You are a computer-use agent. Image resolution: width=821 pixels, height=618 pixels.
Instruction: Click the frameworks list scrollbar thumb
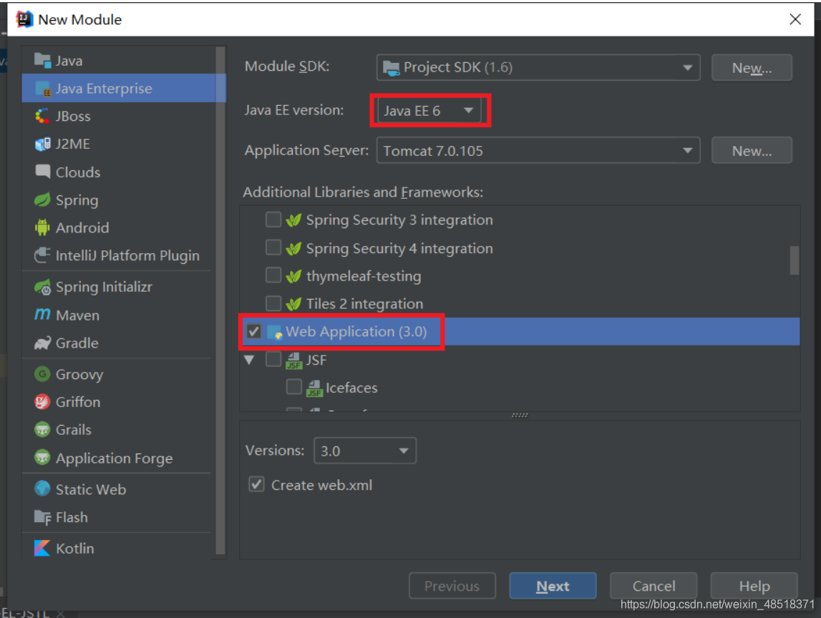[x=795, y=260]
